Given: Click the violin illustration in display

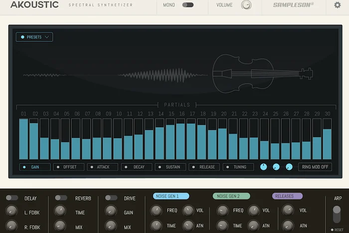Looking at the screenshot, I should click(263, 74).
